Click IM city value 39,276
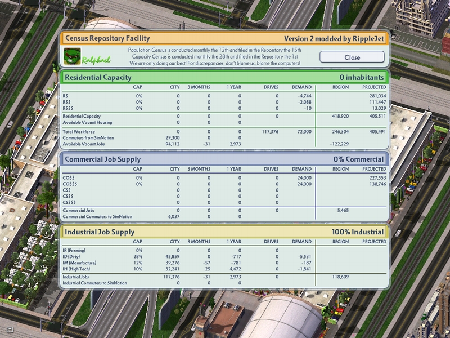Image resolution: width=450 pixels, height=338 pixels. pos(173,263)
